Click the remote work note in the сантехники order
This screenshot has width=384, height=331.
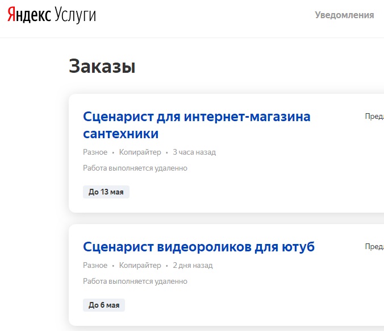(135, 168)
